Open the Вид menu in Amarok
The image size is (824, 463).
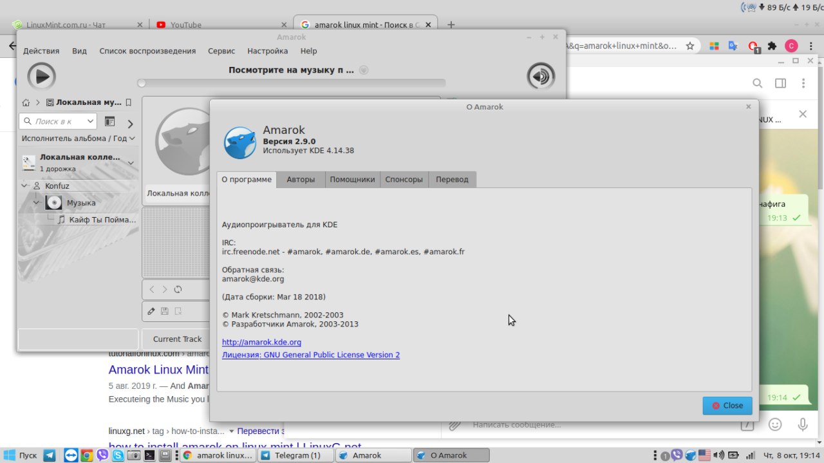point(79,51)
